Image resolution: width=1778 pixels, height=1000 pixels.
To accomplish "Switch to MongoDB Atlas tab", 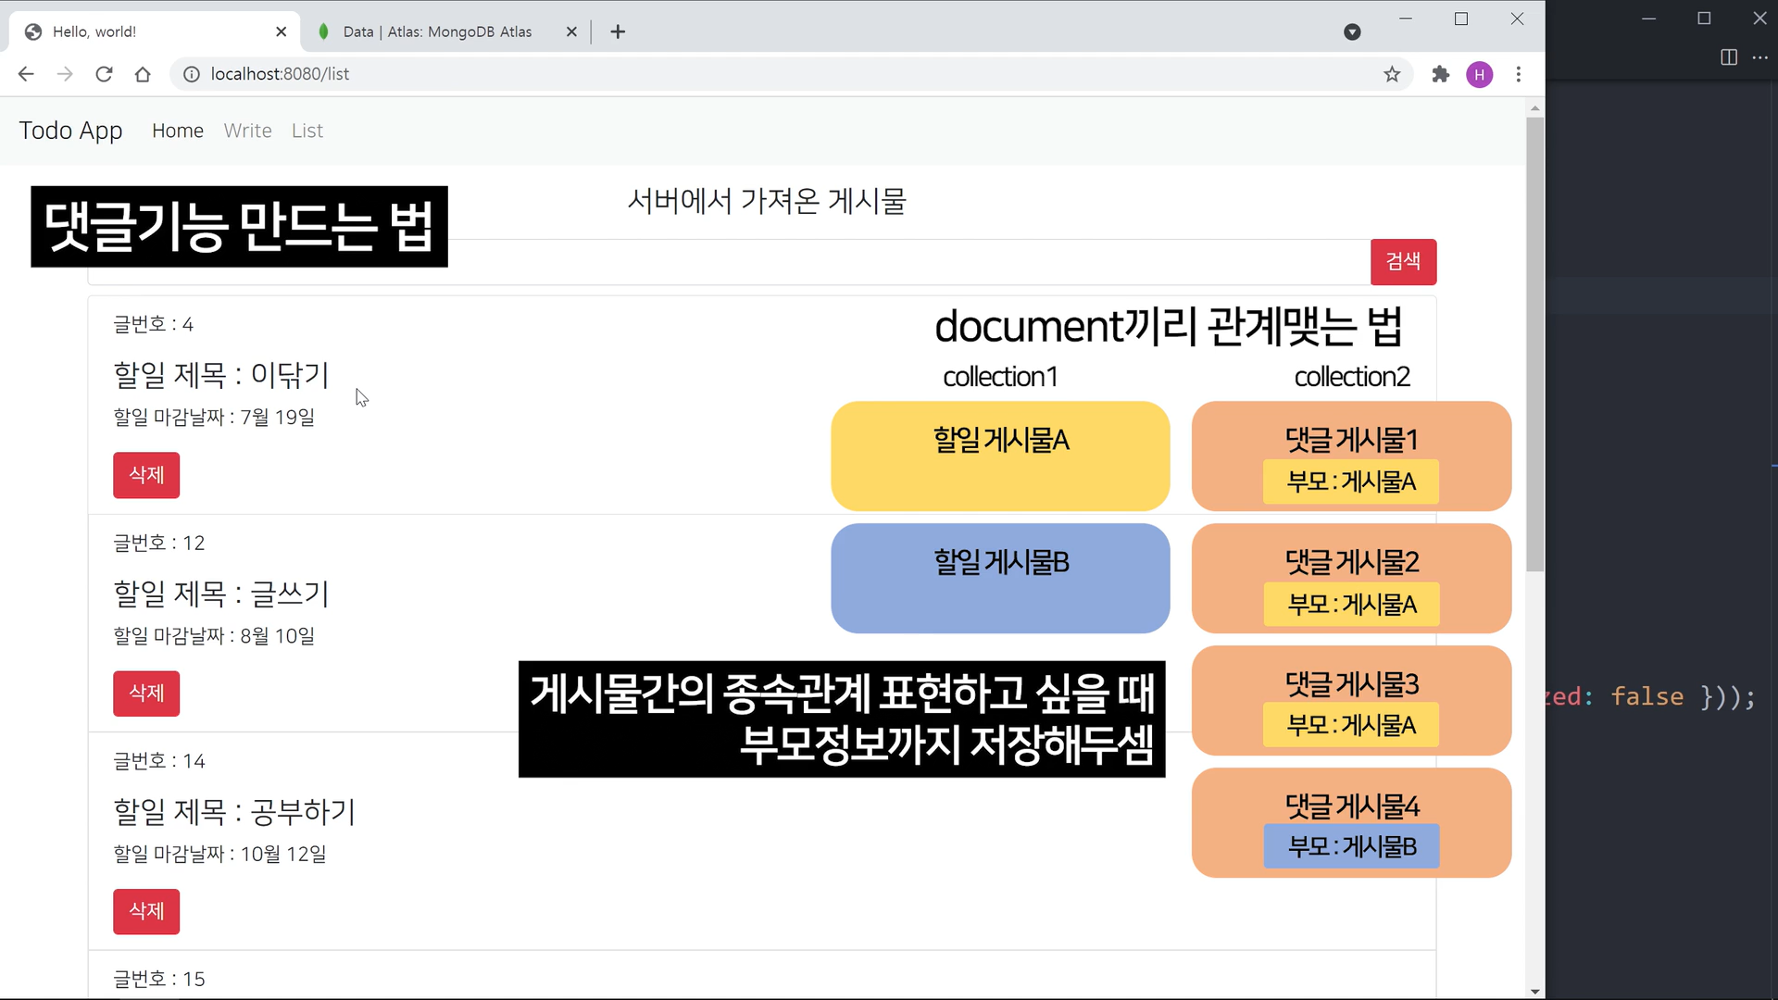I will click(x=436, y=31).
